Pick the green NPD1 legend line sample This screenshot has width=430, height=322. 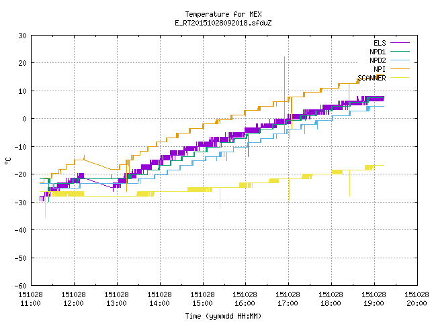point(400,52)
